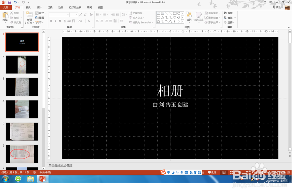The height and width of the screenshot is (195, 303).
Task: Toggle bold formatting
Action: pyautogui.click(x=51, y=20)
